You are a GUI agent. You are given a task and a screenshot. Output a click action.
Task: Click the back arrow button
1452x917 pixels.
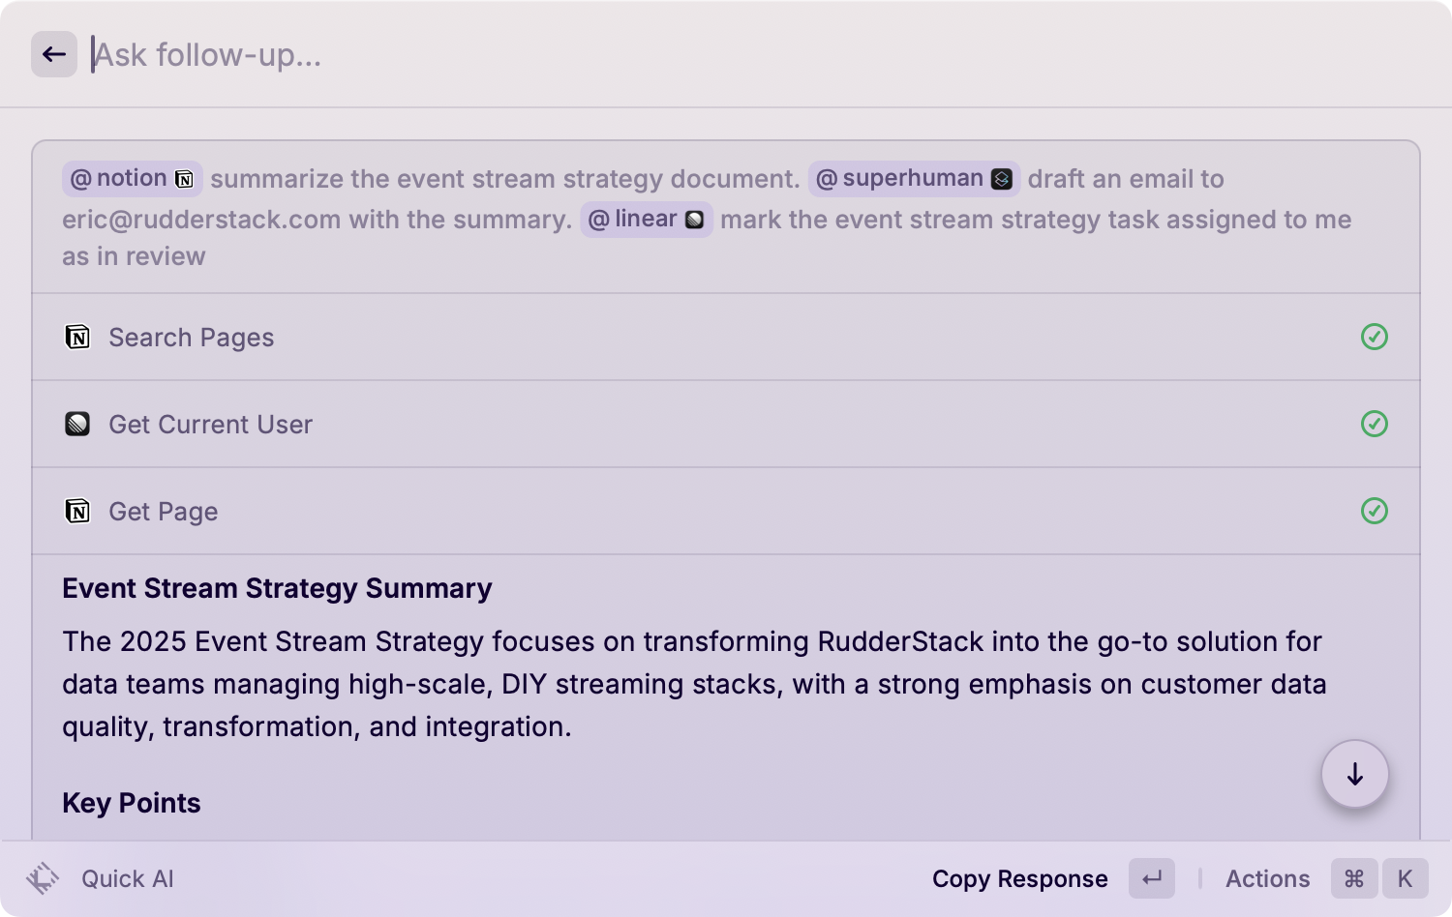click(54, 54)
